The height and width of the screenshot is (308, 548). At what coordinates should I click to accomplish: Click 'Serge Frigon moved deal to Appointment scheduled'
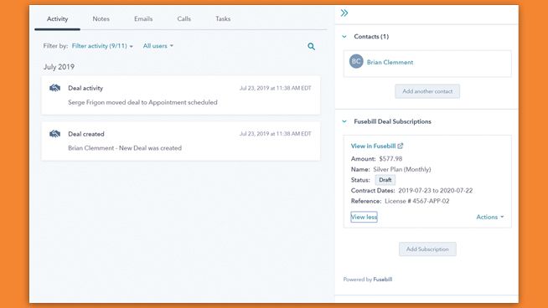[x=142, y=102]
